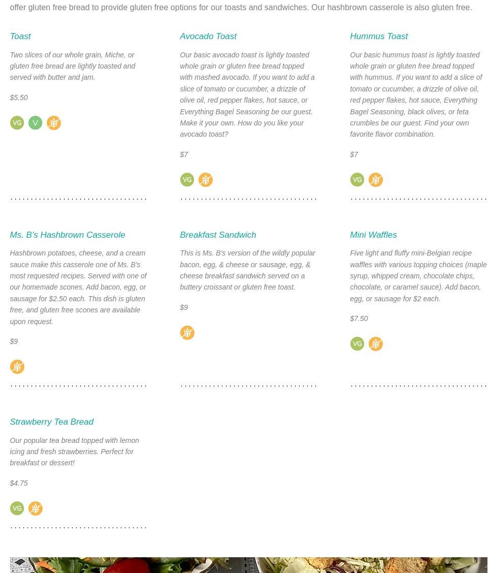
Task: Click gluten free icon under Hashbrown Casserole
Action: coord(17,367)
